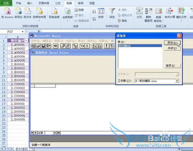
Task: Close Add Tables dialog with red X
Action: click(x=179, y=36)
